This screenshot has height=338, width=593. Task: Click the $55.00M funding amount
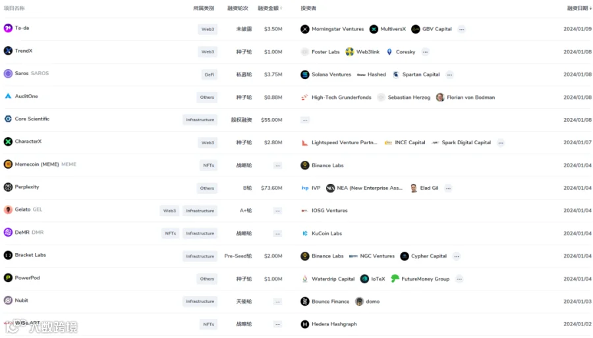click(x=271, y=120)
